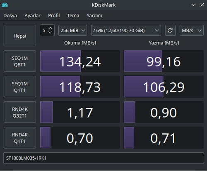Start the SEQ1M Q8T1 test
The width and height of the screenshot is (207, 171).
coord(20,61)
